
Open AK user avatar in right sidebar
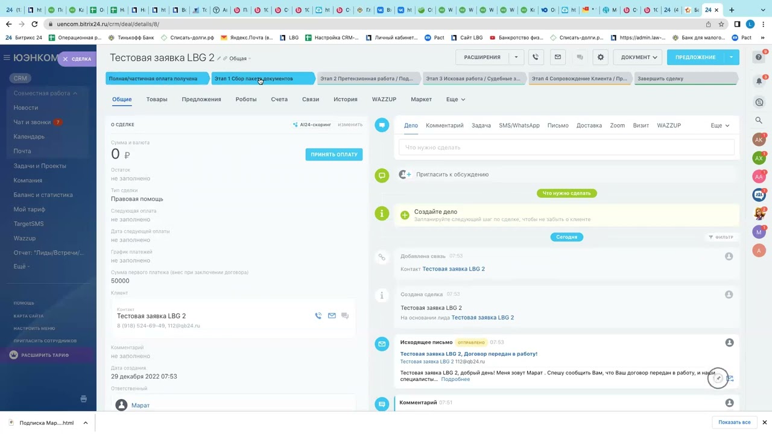[759, 140]
